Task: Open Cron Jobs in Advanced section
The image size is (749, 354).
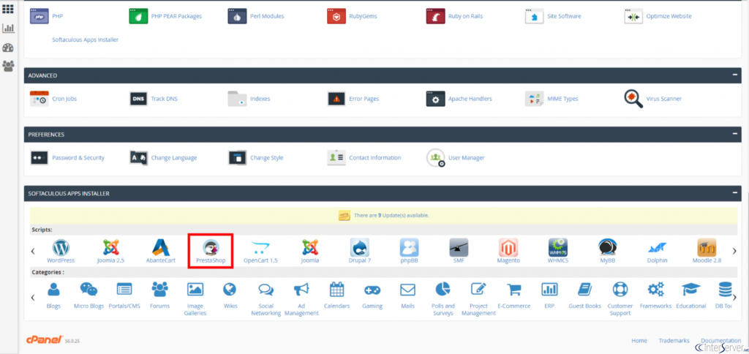Action: [x=39, y=98]
